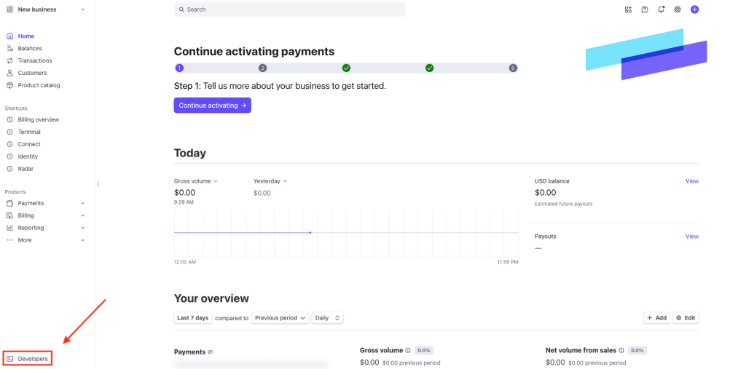This screenshot has width=746, height=369.
Task: Expand the New business account switcher
Action: [46, 9]
